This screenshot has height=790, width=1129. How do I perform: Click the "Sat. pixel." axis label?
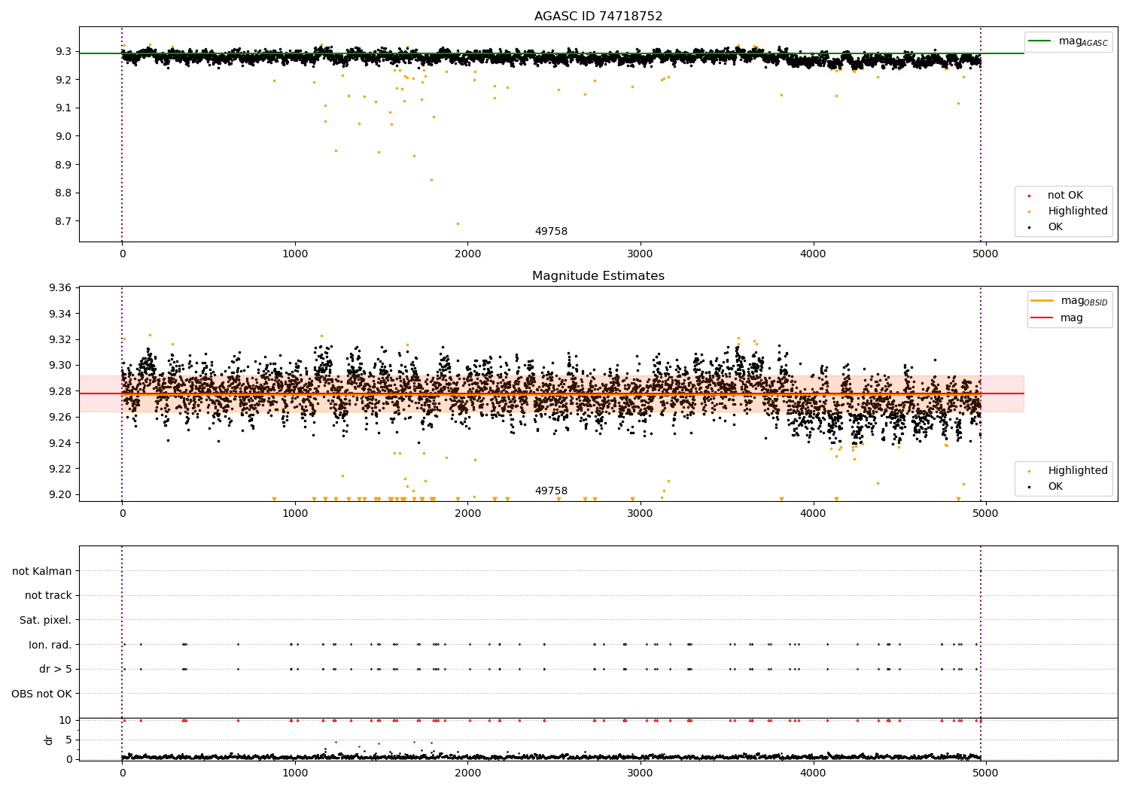pyautogui.click(x=45, y=620)
